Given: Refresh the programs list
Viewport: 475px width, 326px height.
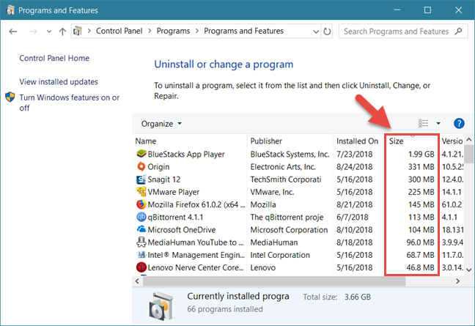Looking at the screenshot, I should 327,32.
